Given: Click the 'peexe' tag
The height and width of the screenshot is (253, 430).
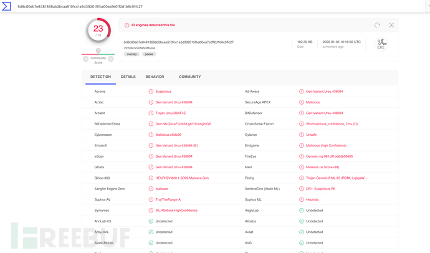Looking at the screenshot, I should (149, 54).
